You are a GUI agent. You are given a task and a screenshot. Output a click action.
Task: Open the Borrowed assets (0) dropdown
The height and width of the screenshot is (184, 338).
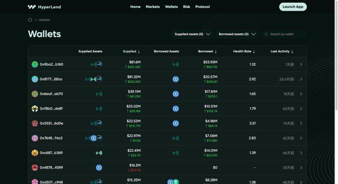(237, 34)
